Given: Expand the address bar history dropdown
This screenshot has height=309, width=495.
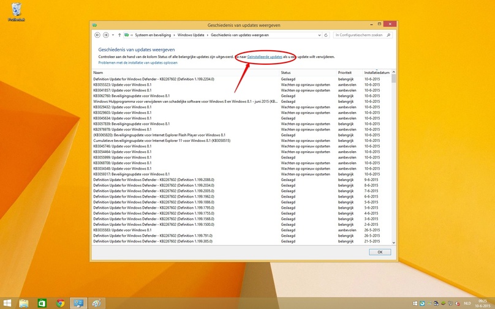Looking at the screenshot, I should tap(319, 35).
